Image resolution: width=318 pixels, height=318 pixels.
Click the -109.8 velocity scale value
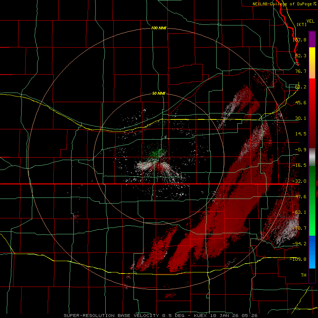(298, 259)
